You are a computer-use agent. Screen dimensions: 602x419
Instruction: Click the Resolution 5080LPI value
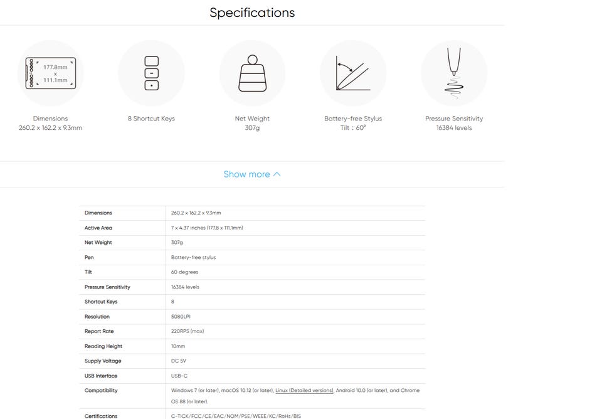(181, 317)
